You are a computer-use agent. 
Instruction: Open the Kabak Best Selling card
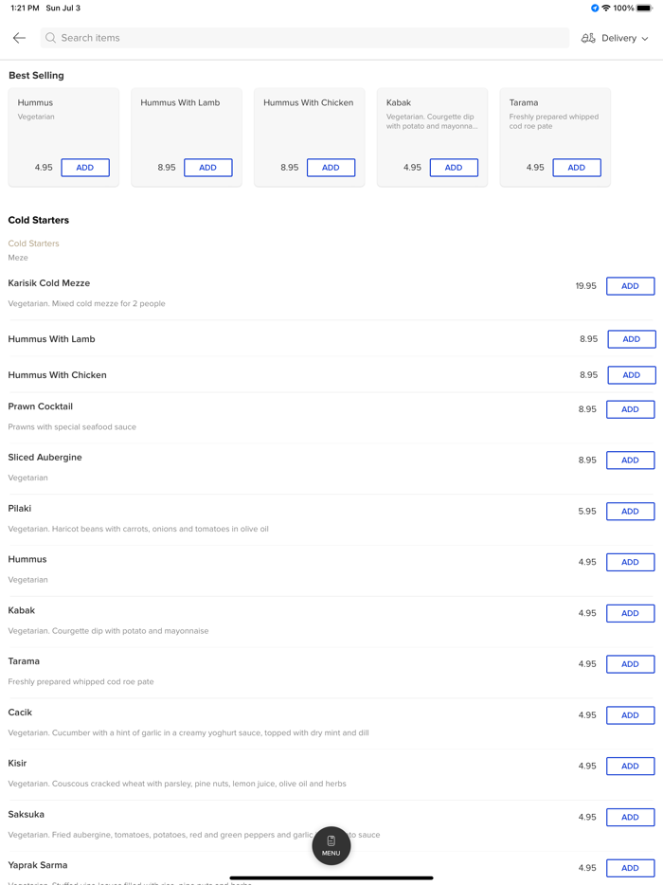pos(432,123)
